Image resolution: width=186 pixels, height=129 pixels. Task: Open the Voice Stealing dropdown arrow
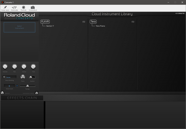pos(4,77)
